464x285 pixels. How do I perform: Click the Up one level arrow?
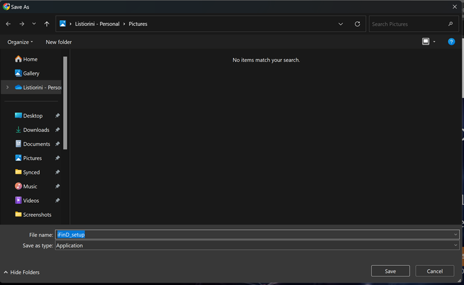(x=47, y=24)
